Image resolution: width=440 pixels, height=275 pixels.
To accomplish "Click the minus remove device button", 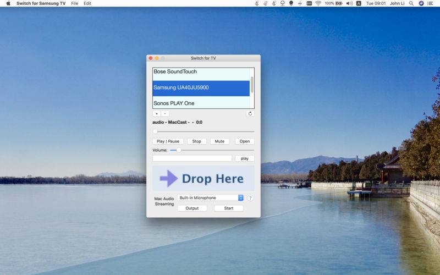I will [165, 114].
